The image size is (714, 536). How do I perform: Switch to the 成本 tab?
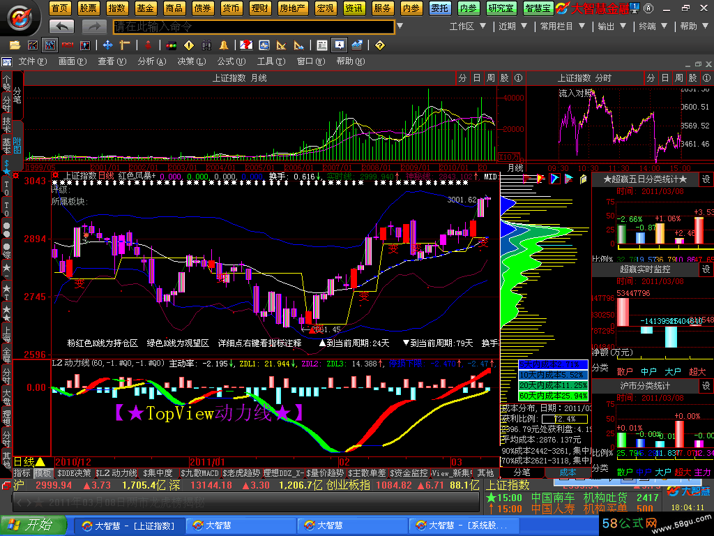tap(568, 472)
